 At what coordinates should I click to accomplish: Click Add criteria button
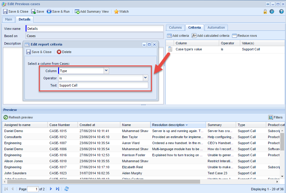click(178, 36)
